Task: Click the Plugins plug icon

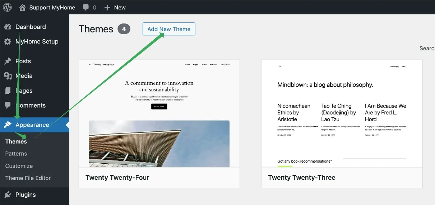Action: click(8, 195)
